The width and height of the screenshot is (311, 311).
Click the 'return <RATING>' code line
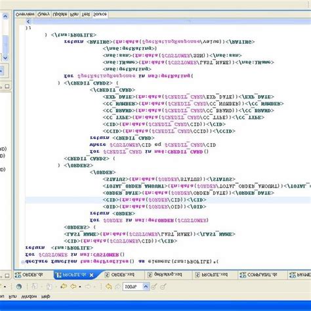159,41
